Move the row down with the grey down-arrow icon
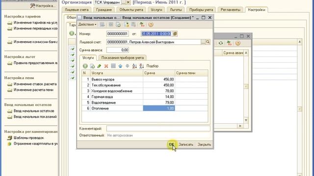Image resolution: width=314 pixels, height=176 pixels. [x=128, y=66]
